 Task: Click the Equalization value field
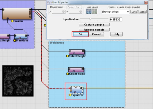coord(116,19)
